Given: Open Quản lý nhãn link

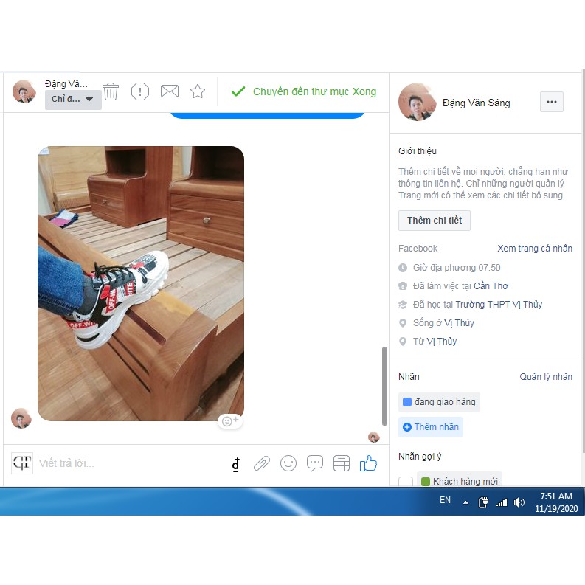Looking at the screenshot, I should (546, 377).
